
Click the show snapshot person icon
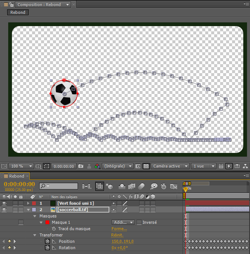[89, 166]
